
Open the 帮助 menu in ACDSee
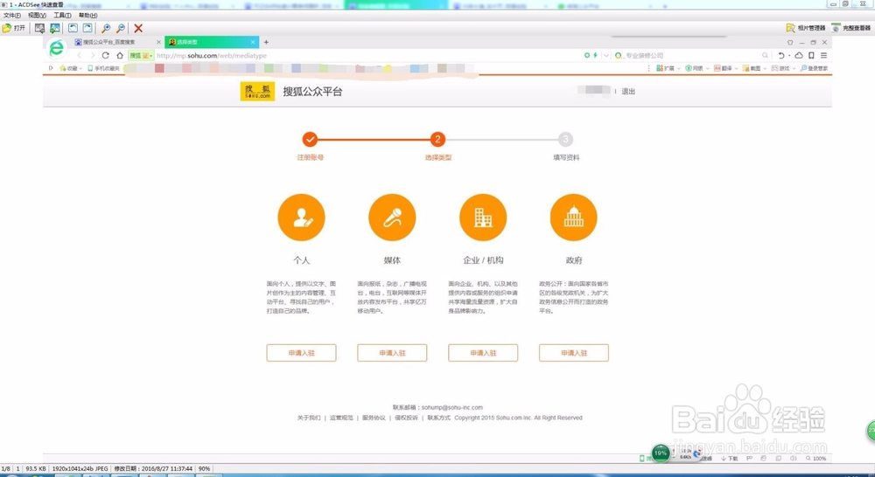coord(87,15)
